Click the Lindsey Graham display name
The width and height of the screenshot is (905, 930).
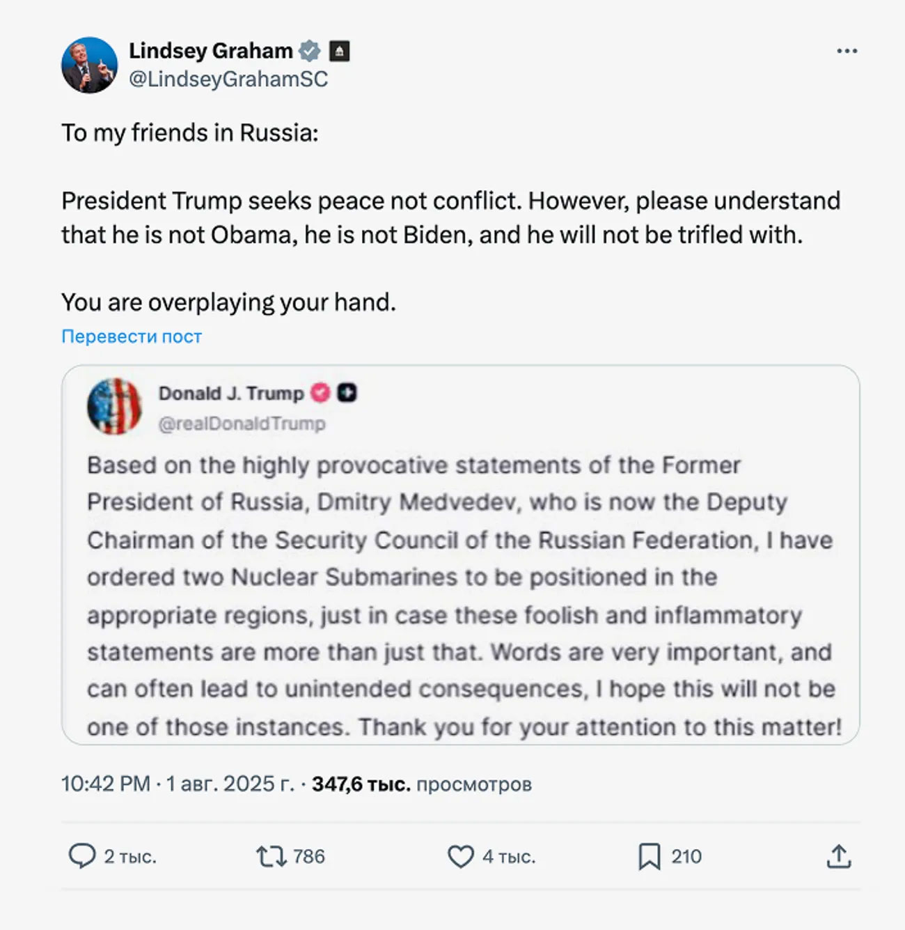(x=211, y=51)
